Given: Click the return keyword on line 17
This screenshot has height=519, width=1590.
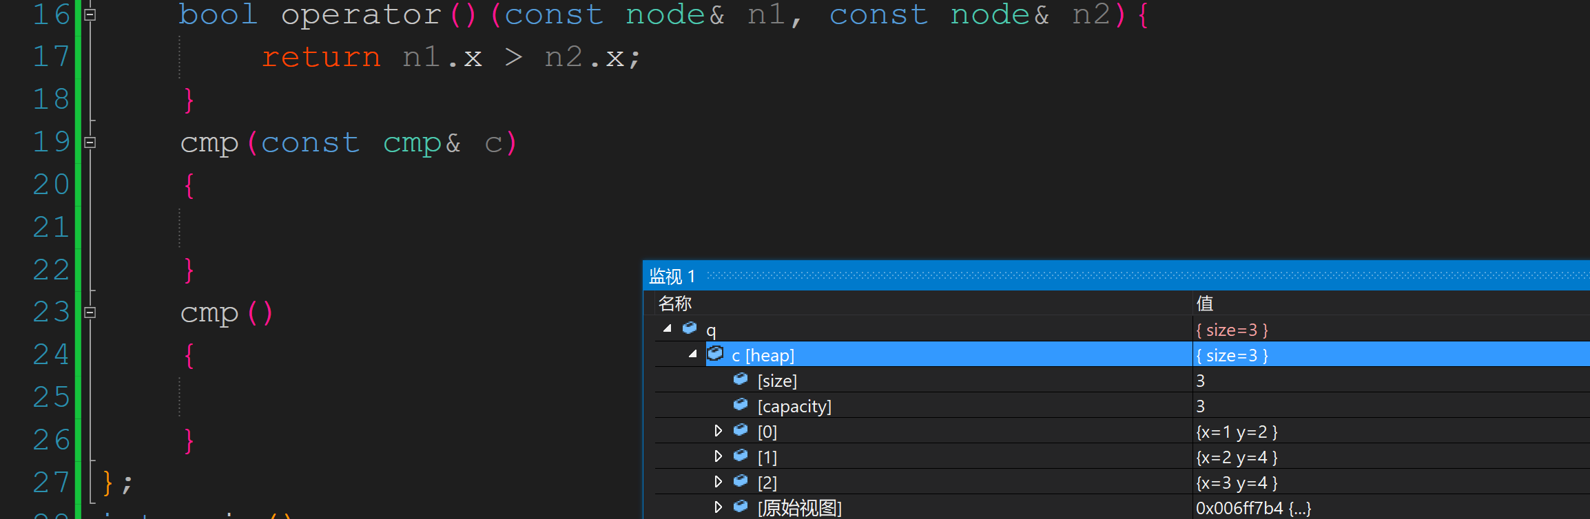Looking at the screenshot, I should coord(321,58).
